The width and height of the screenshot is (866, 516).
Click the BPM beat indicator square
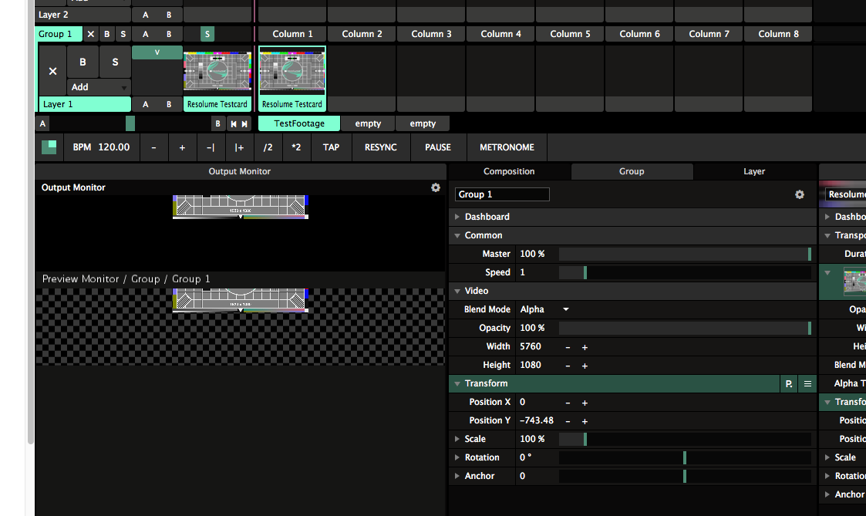click(49, 147)
